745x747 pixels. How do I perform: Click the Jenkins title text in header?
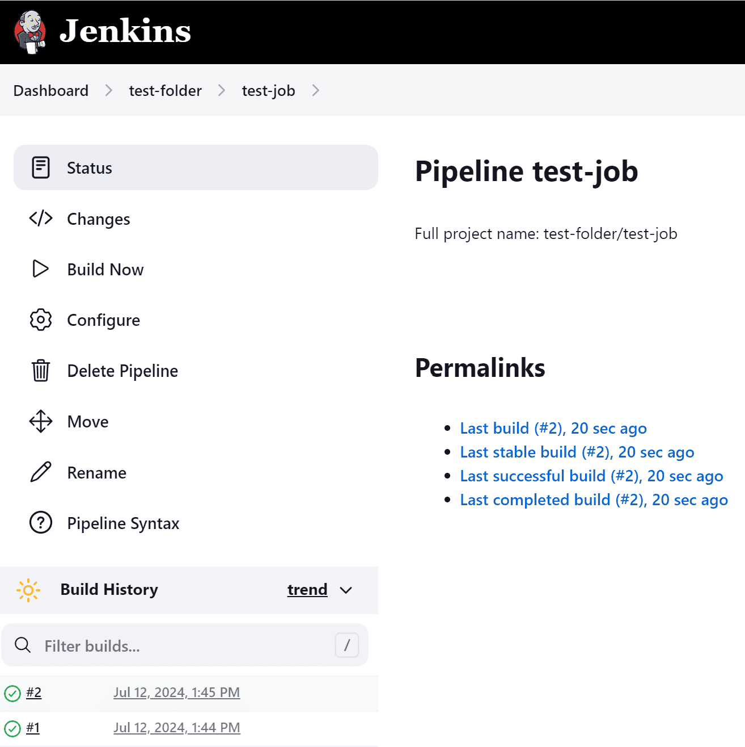tap(125, 31)
